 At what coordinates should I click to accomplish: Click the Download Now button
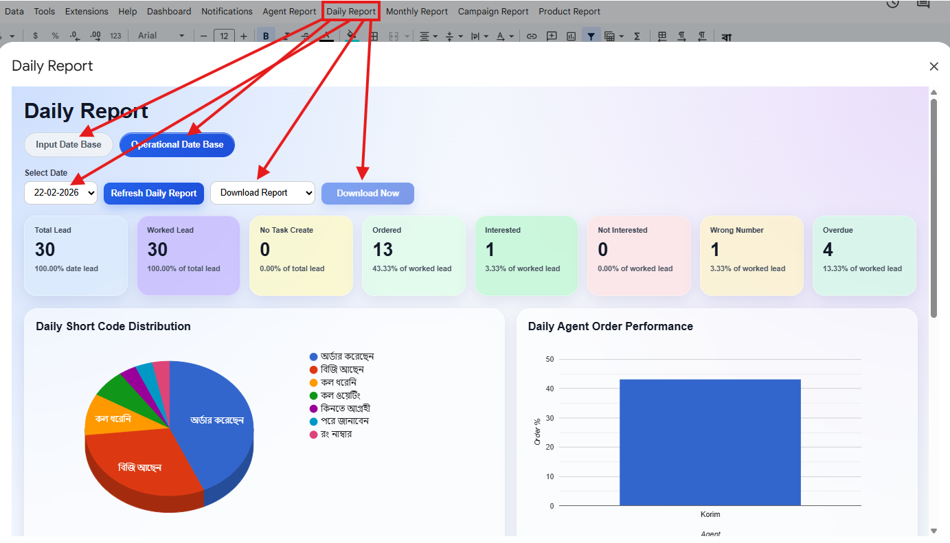tap(367, 194)
